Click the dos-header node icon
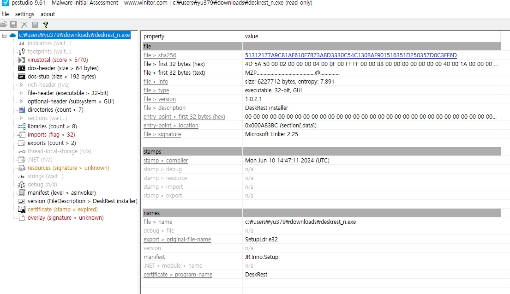Viewport: 510px width, 294px height. click(x=22, y=68)
